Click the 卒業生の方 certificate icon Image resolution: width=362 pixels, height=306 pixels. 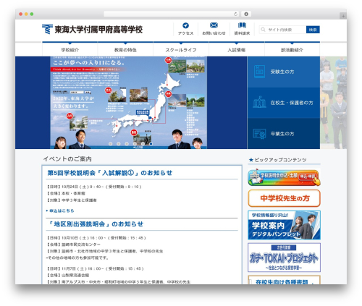259,134
